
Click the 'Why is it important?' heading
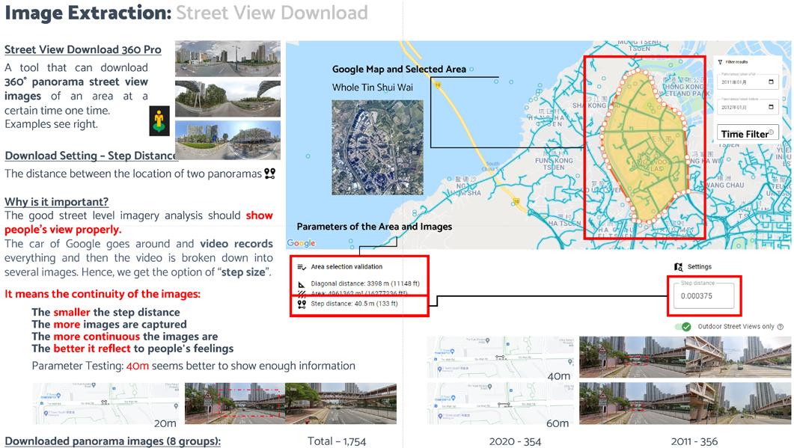click(57, 202)
